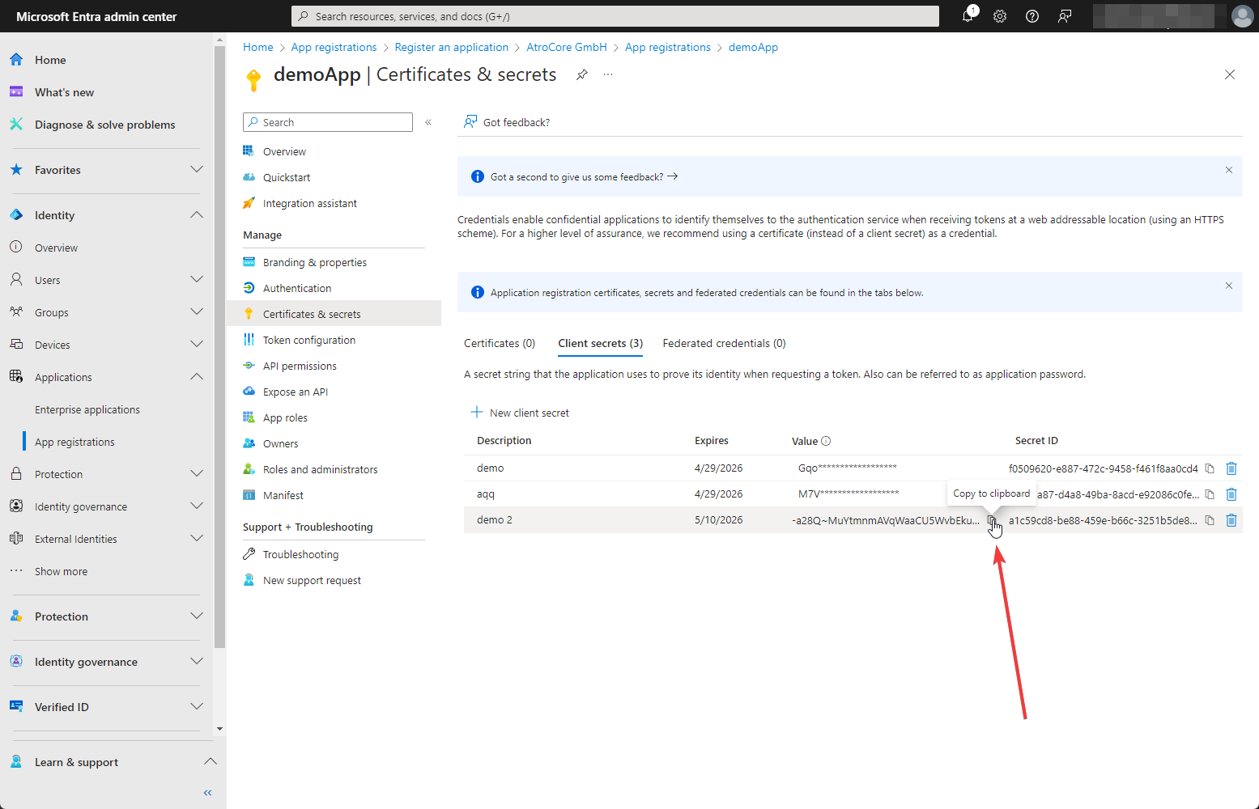Expand the Users section
Screen dimensions: 1259x809
click(196, 280)
